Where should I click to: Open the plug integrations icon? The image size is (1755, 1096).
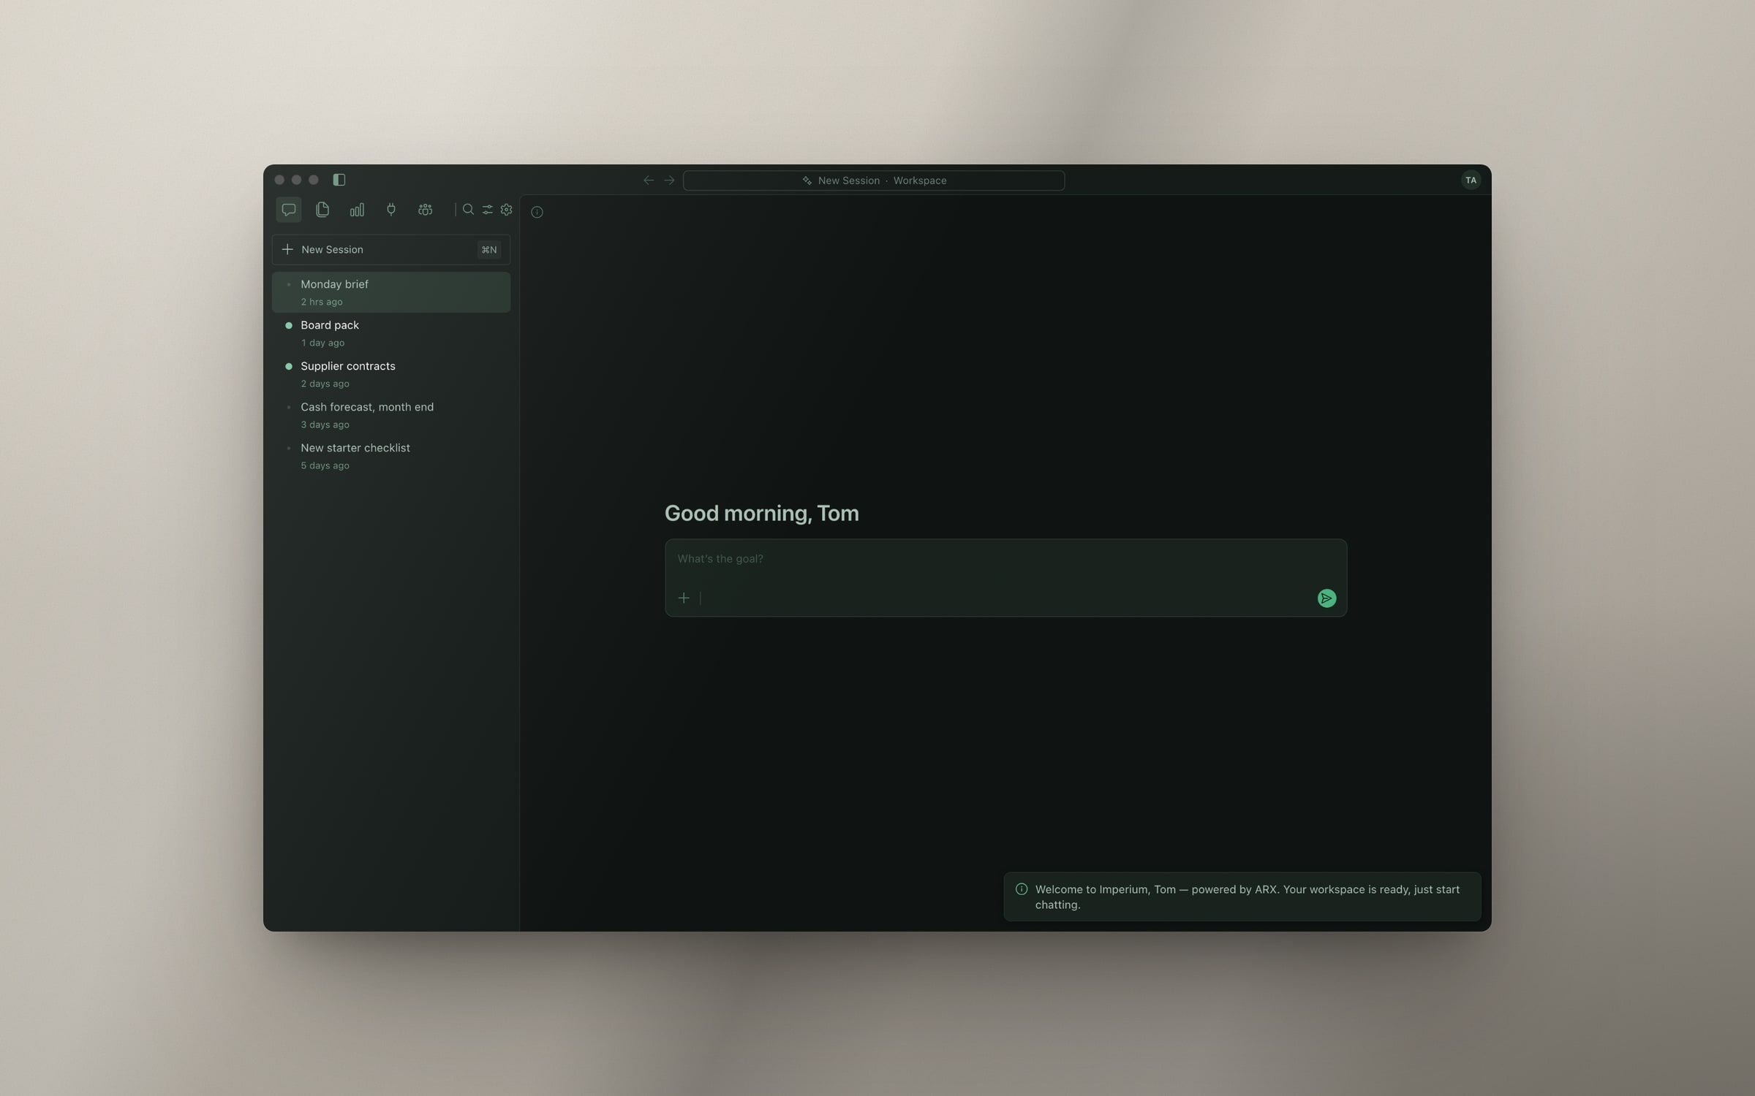click(x=391, y=210)
